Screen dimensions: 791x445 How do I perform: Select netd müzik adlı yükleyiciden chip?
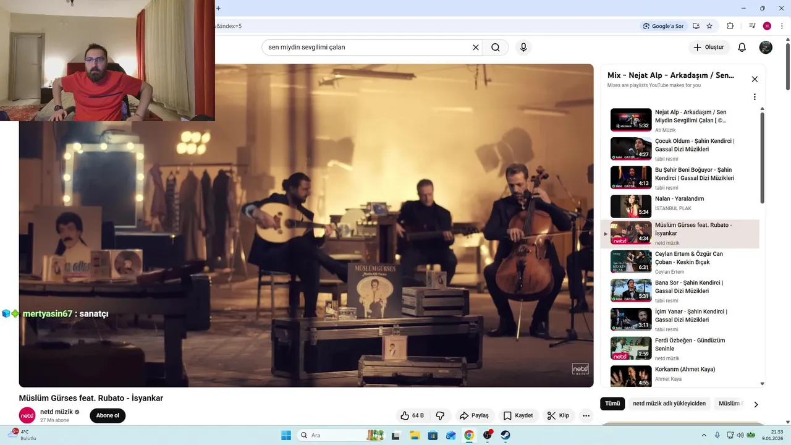pos(669,404)
